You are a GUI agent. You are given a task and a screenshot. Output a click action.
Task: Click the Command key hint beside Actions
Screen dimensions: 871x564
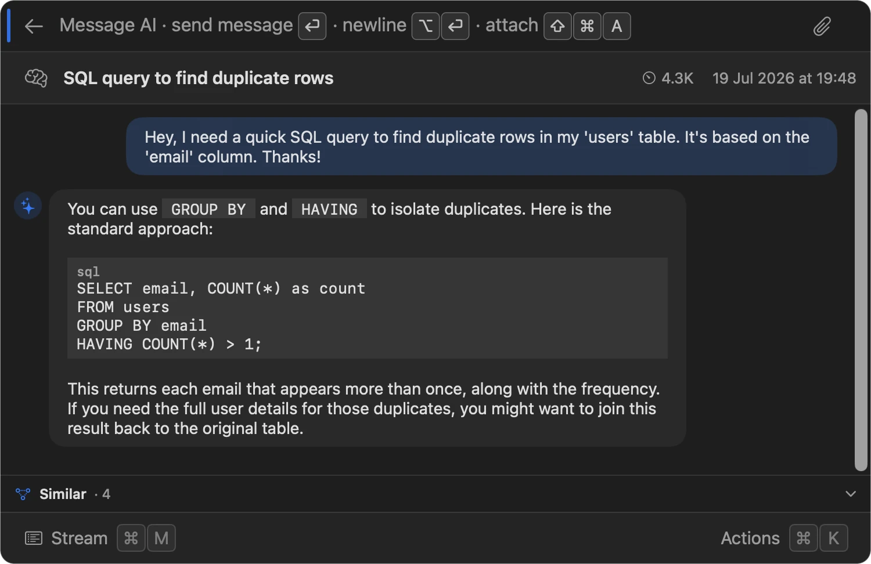[804, 538]
